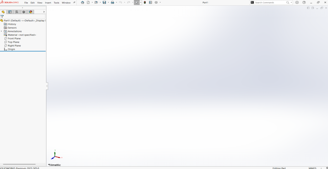The image size is (328, 169).
Task: Select the Top Plane tree item
Action: [x=12, y=42]
